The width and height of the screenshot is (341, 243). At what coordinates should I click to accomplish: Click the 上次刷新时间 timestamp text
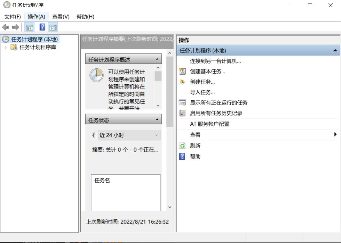127,221
